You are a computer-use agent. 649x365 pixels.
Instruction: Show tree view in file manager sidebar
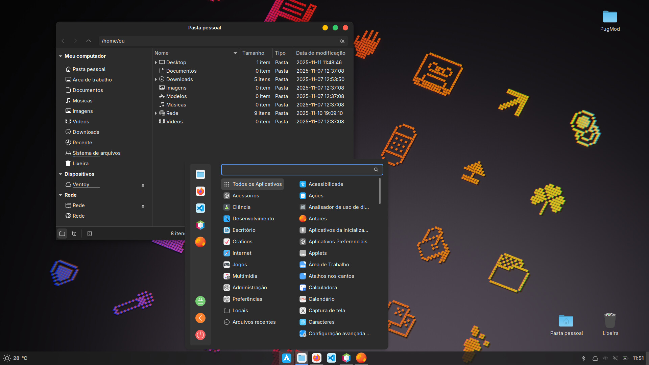click(x=74, y=234)
